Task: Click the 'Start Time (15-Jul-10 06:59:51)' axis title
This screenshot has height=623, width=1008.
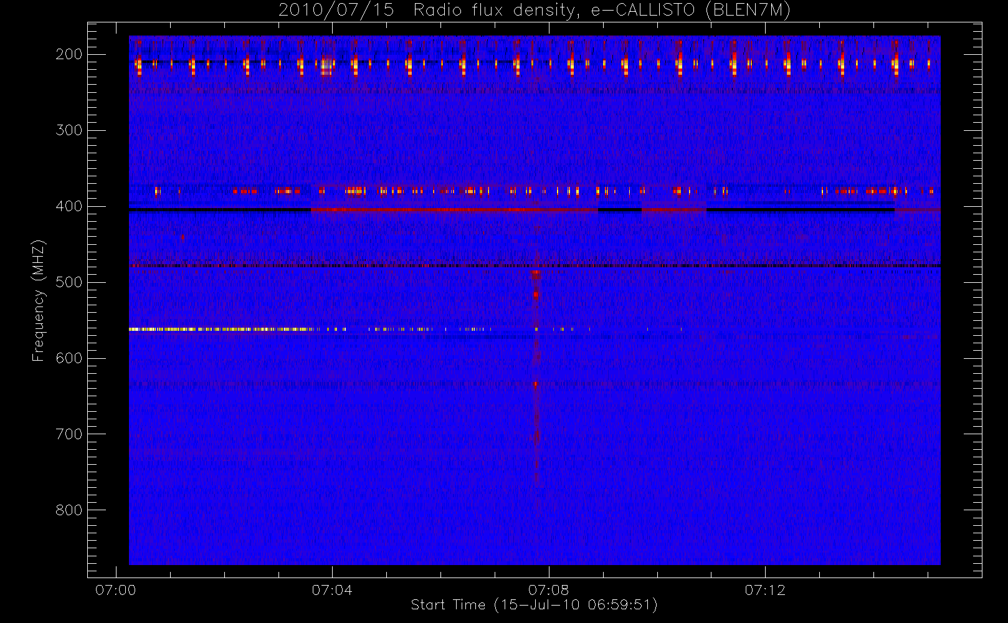Action: tap(535, 605)
